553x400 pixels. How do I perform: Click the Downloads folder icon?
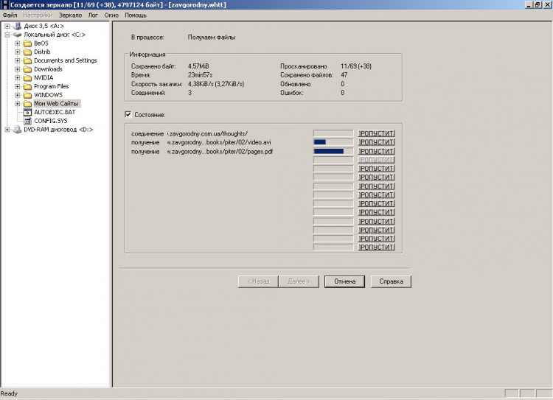tap(27, 69)
